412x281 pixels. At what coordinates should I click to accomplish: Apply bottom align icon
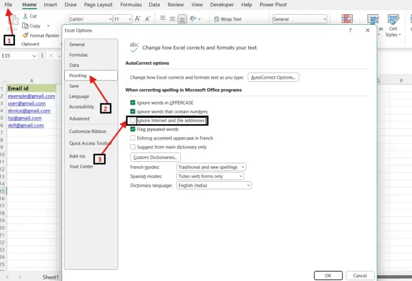182,19
